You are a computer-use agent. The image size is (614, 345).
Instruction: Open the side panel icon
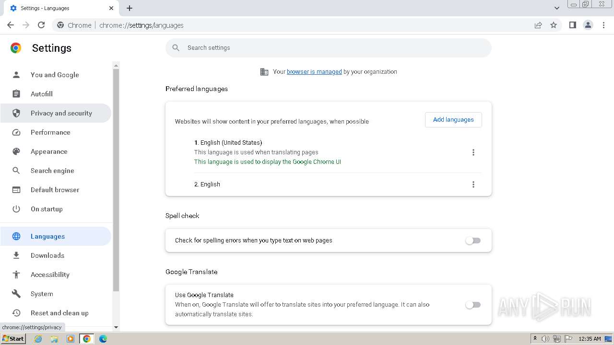[x=572, y=25]
